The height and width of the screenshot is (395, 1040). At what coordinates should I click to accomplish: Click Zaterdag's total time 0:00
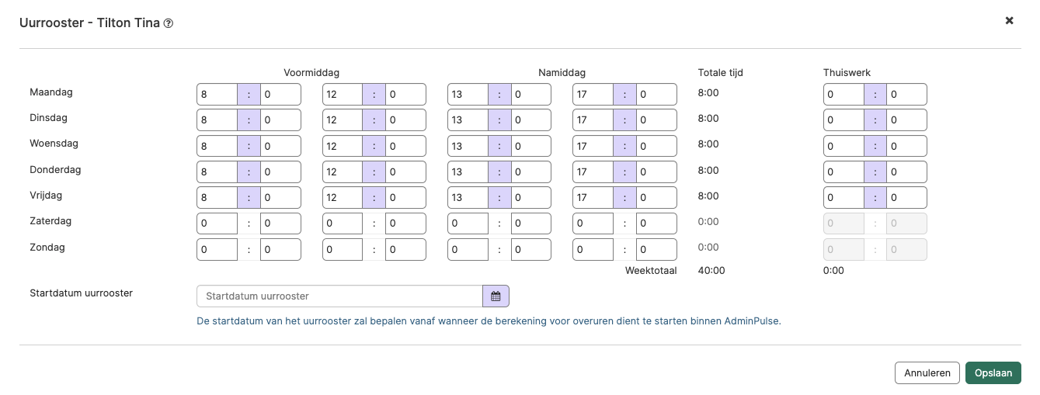pos(708,221)
